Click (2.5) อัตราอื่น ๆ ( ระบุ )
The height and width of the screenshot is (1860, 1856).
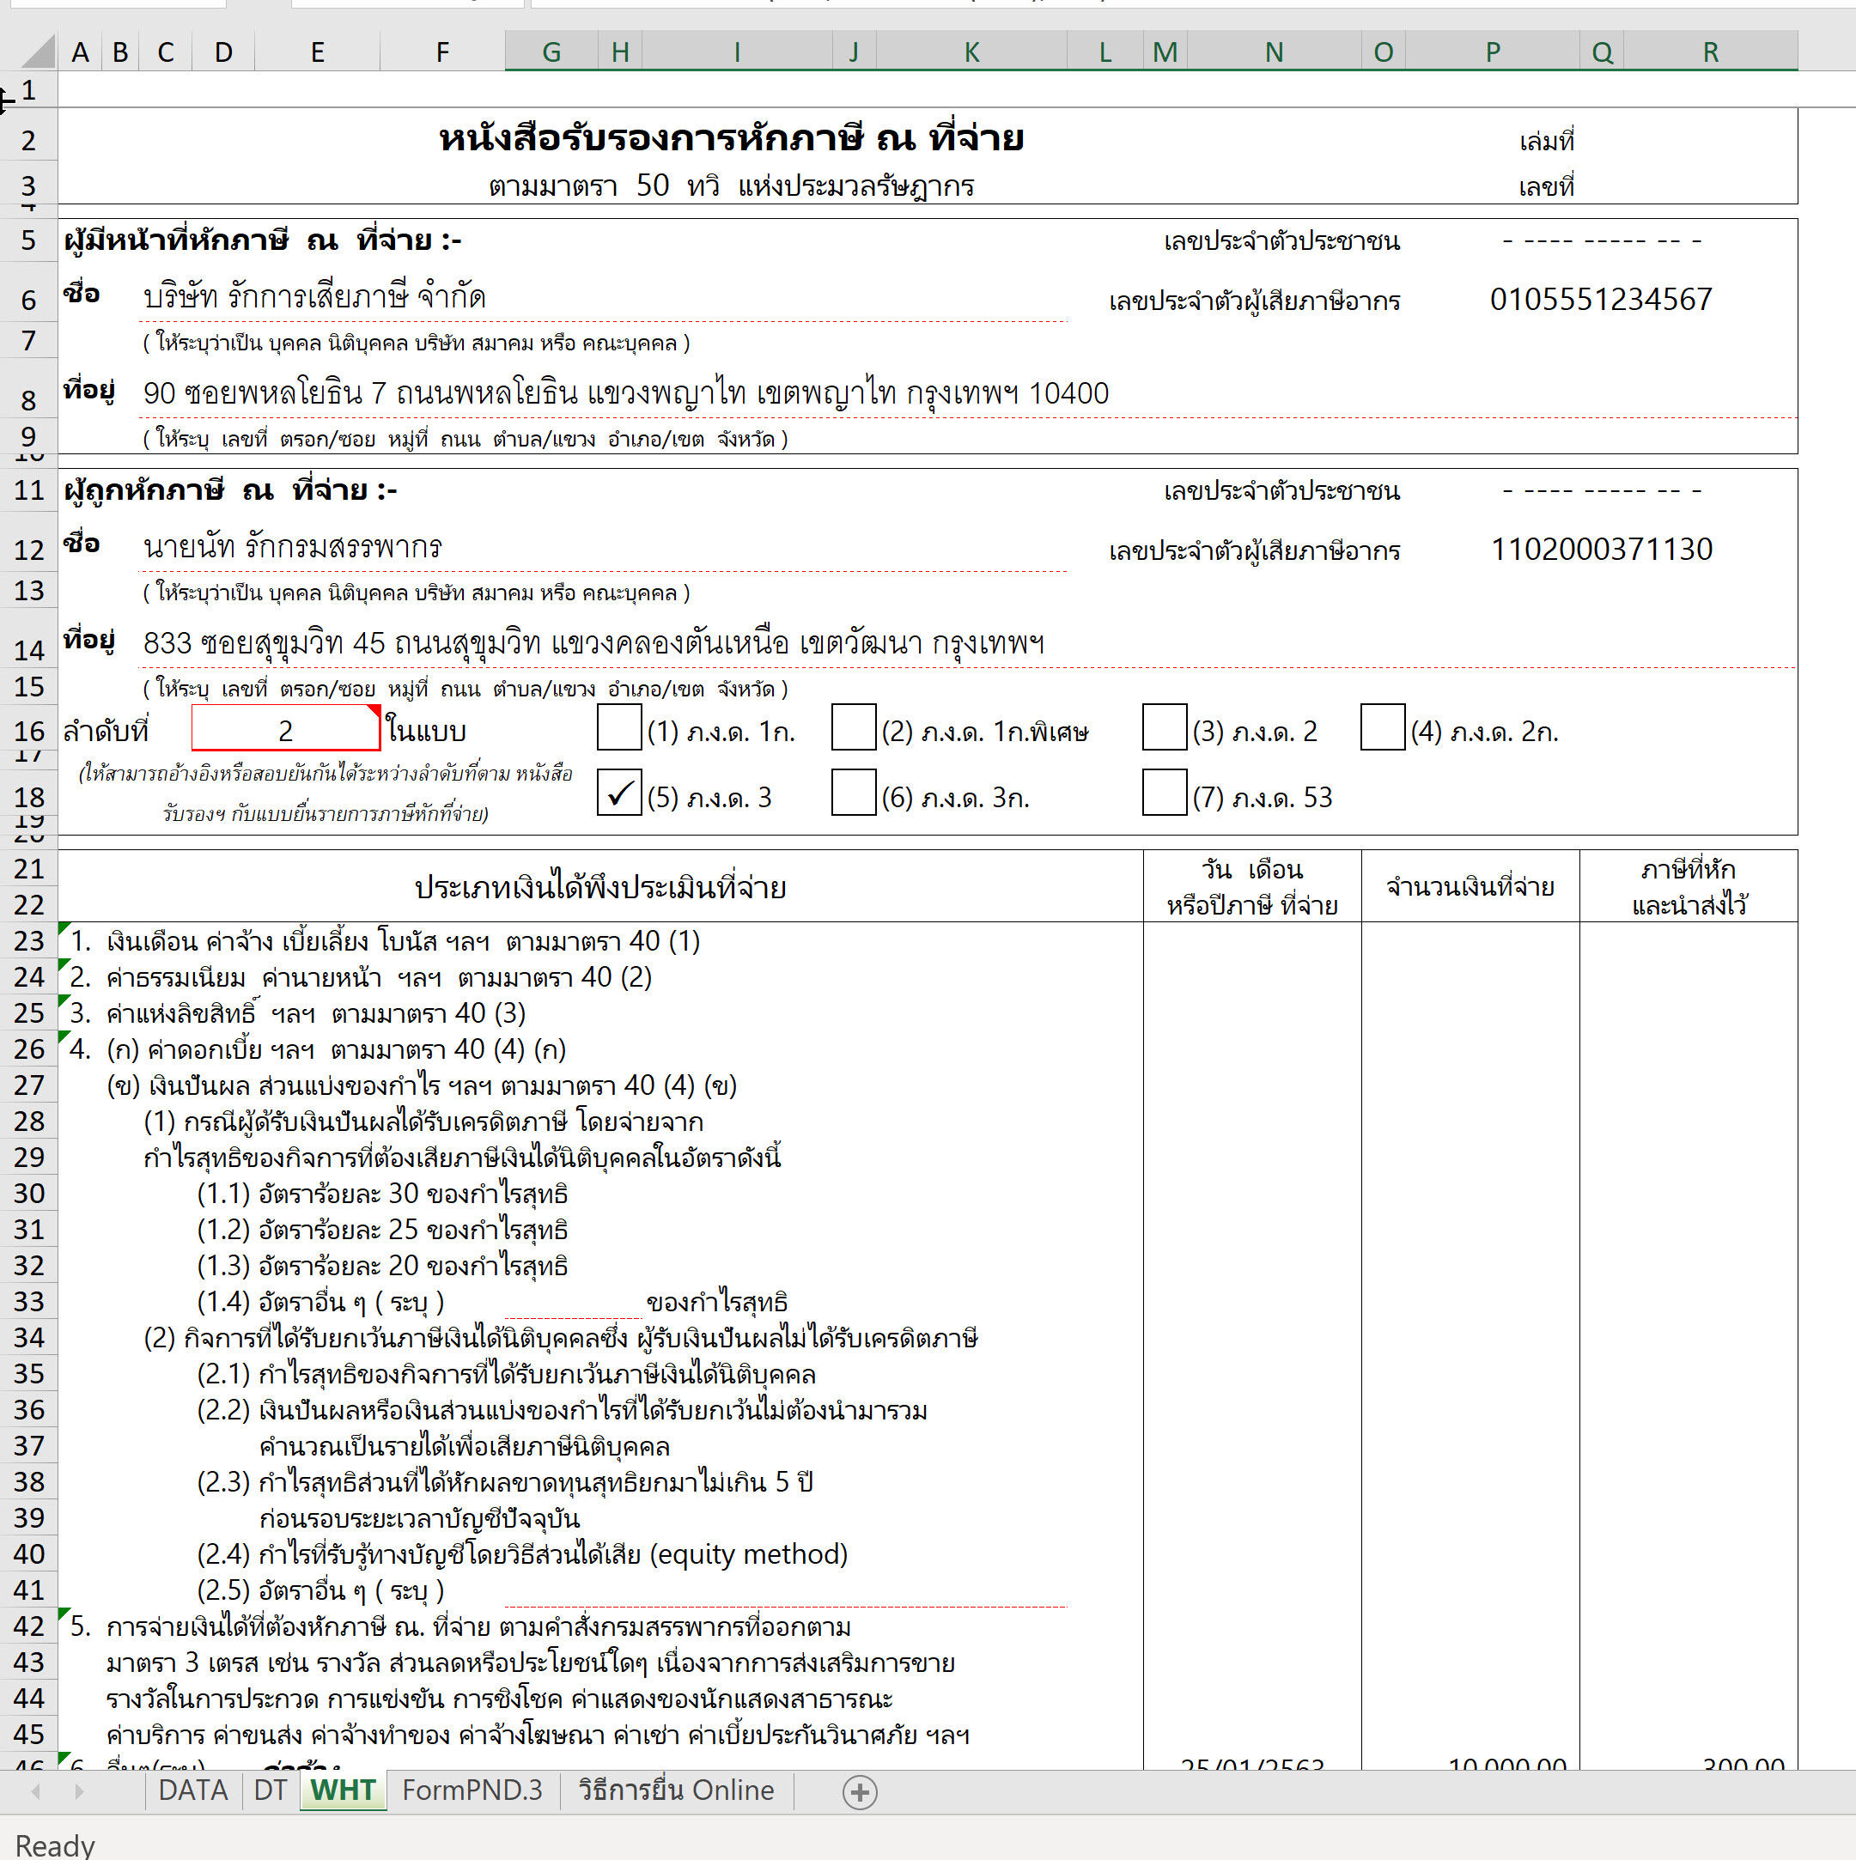(320, 1590)
